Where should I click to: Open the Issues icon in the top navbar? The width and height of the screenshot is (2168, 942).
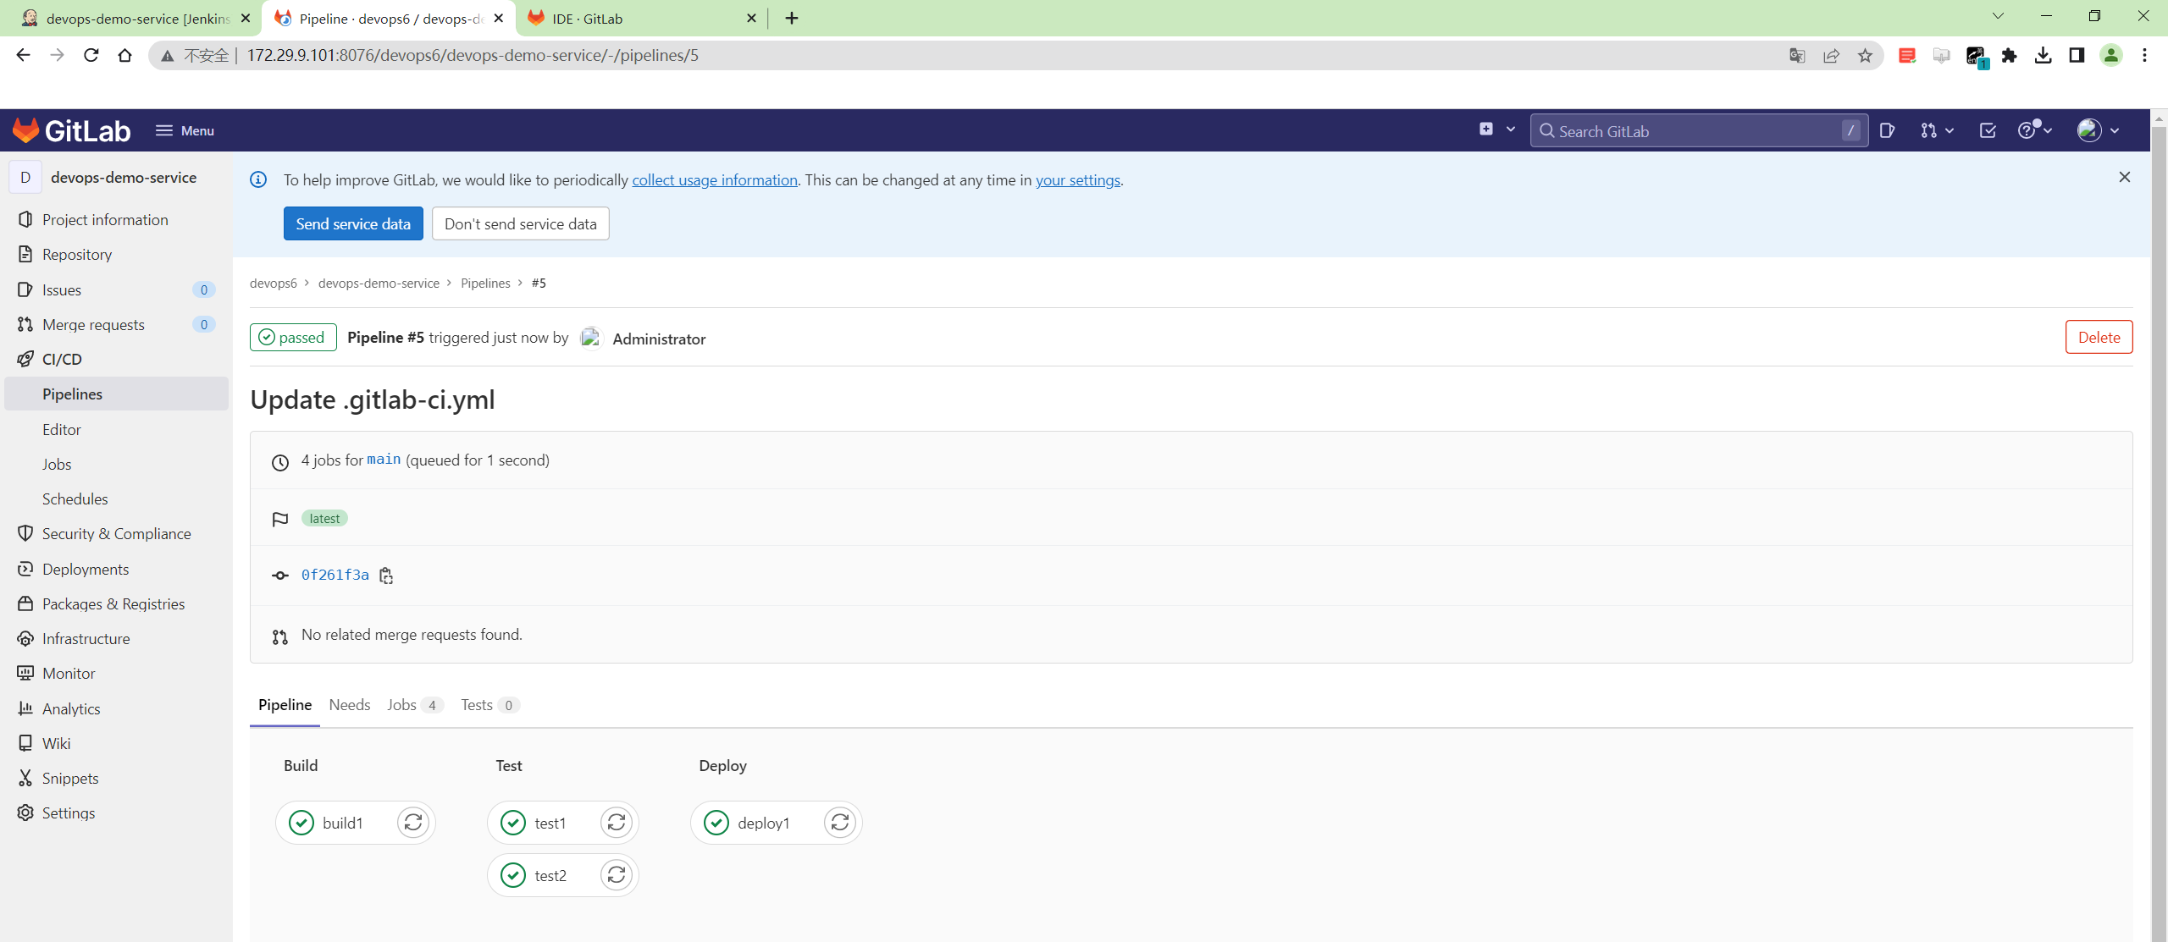(x=1887, y=130)
